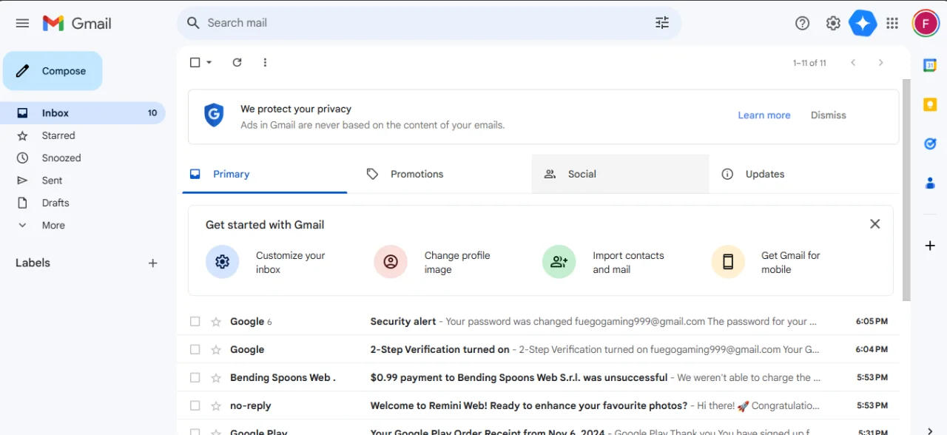Click the Change profile image icon
The height and width of the screenshot is (435, 947).
(391, 262)
